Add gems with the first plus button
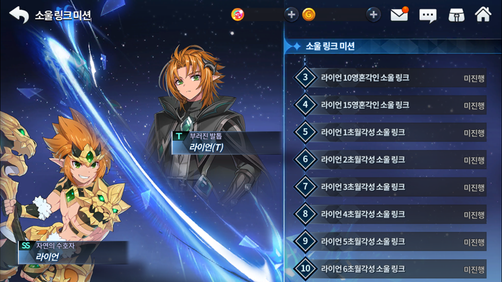The width and height of the screenshot is (502, 282). pyautogui.click(x=291, y=15)
